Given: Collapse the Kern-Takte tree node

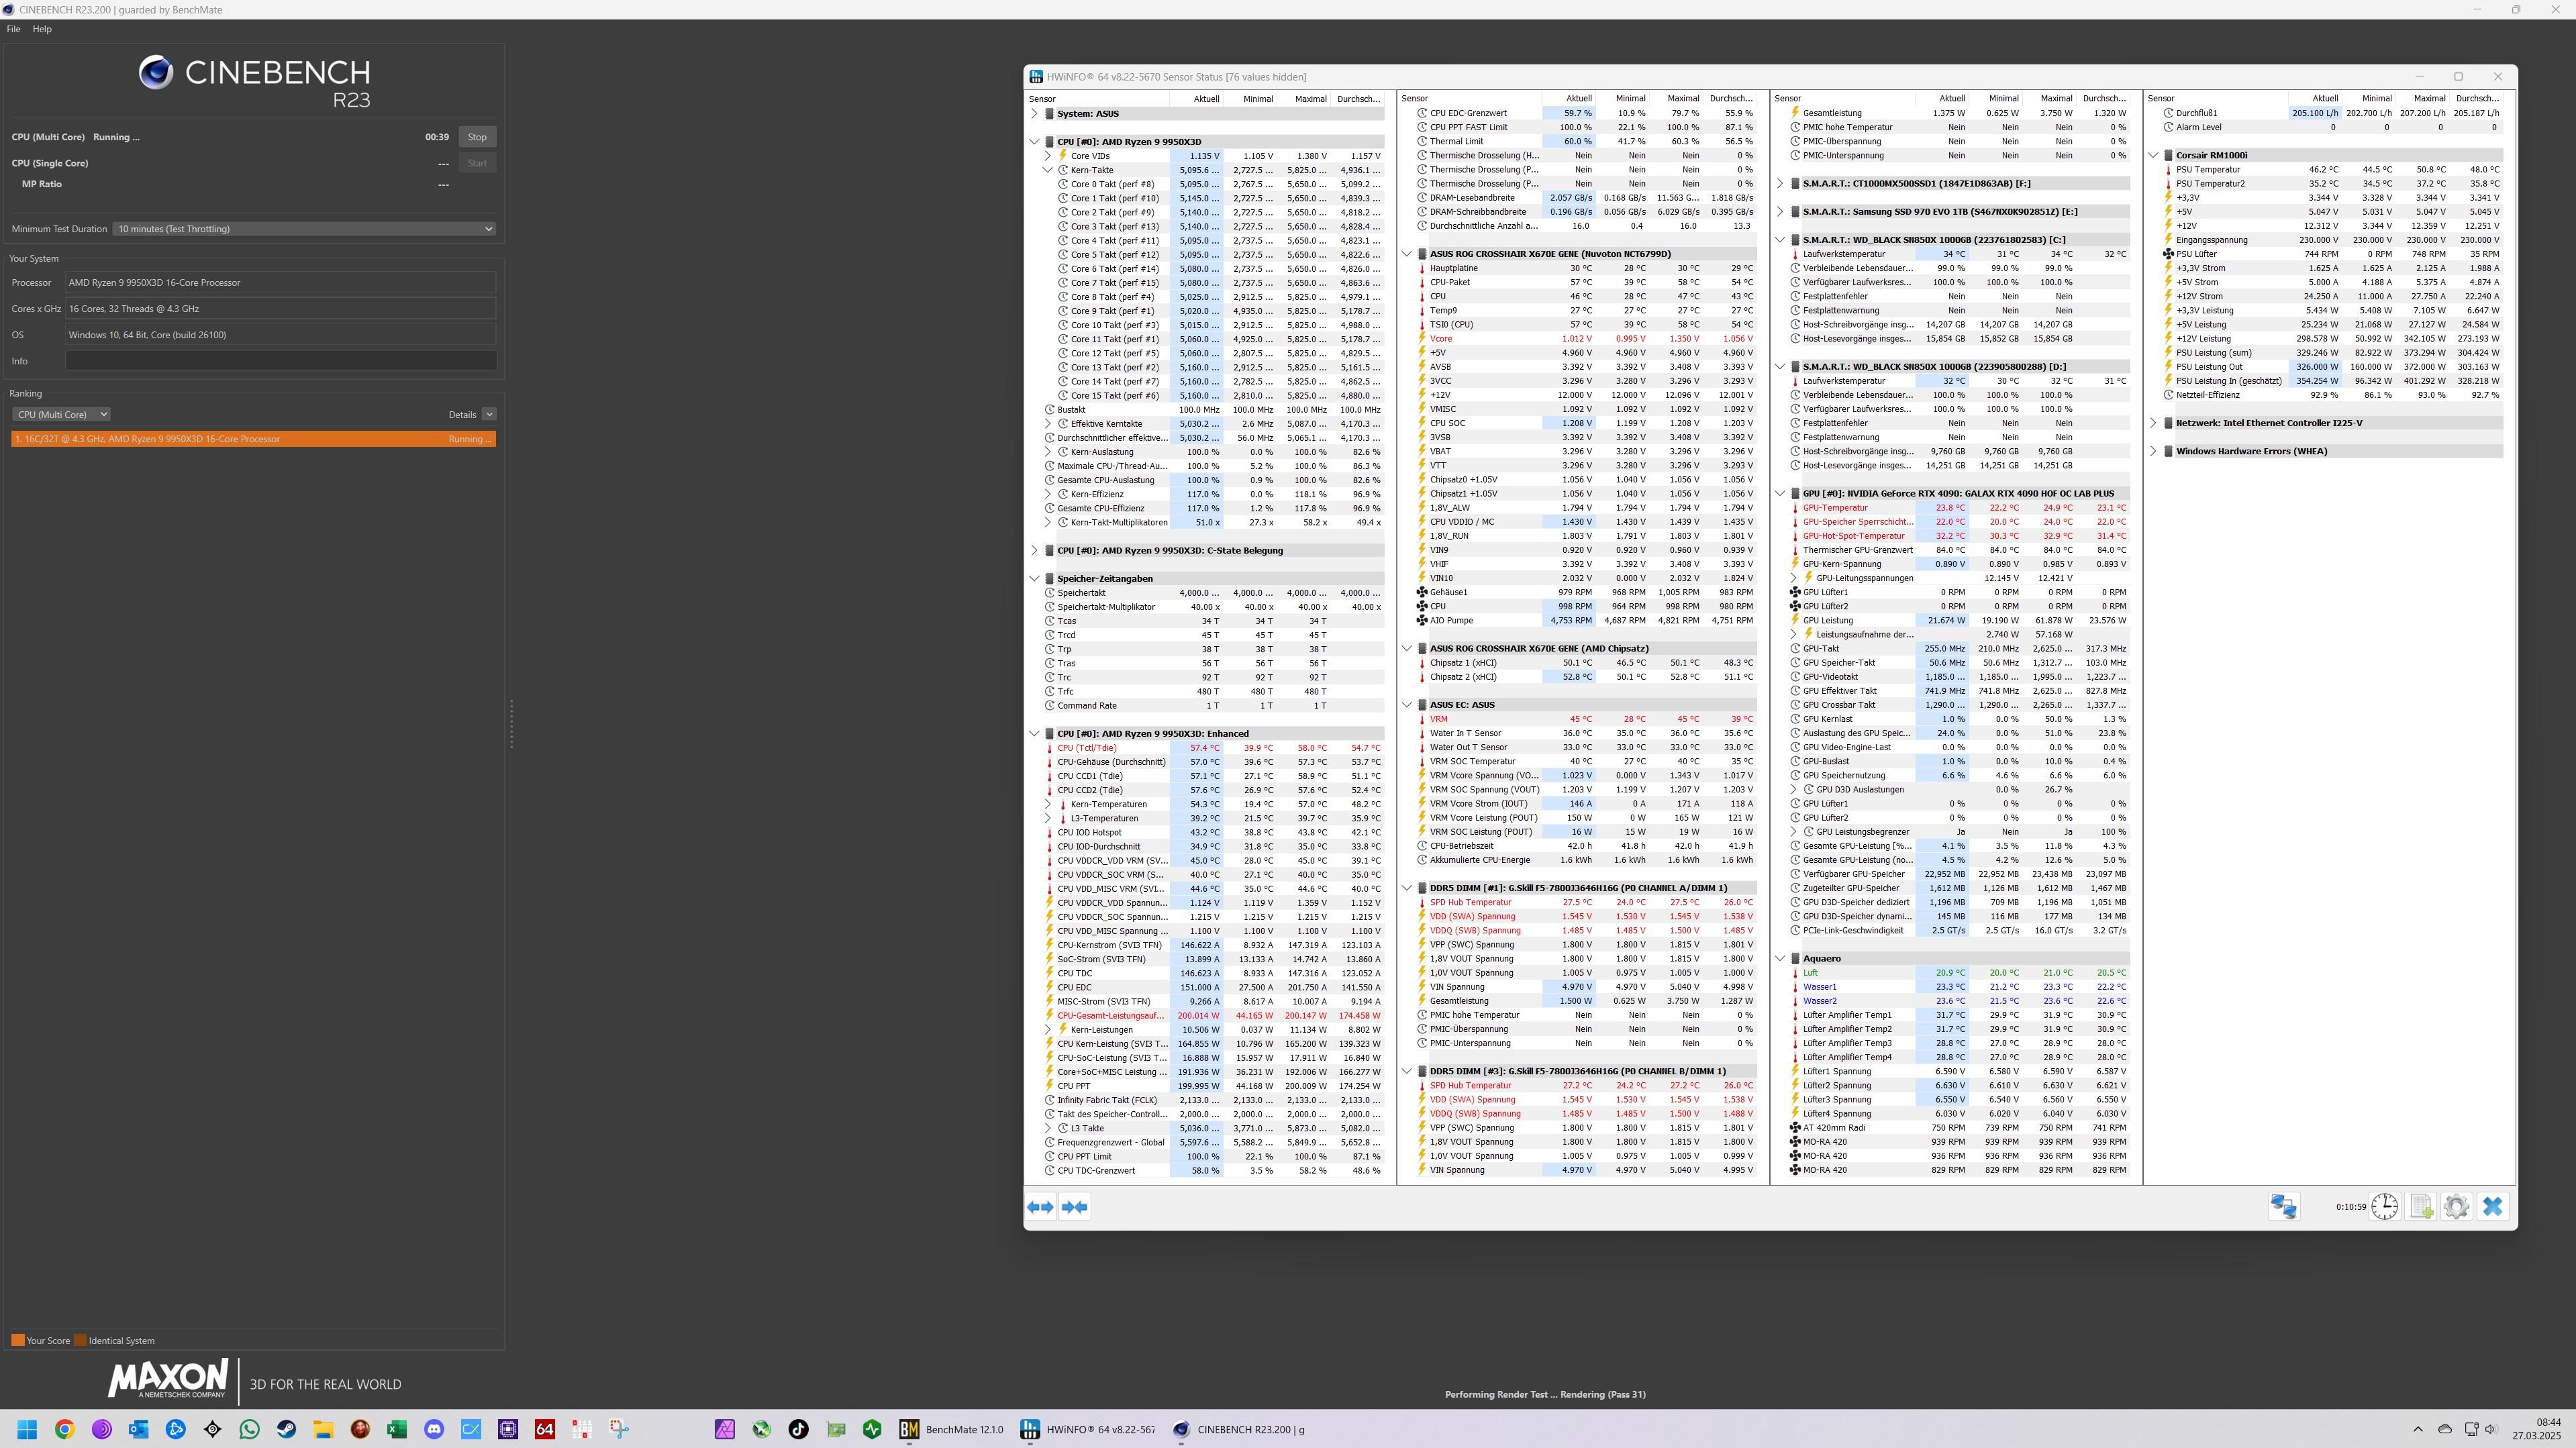Looking at the screenshot, I should [1048, 170].
